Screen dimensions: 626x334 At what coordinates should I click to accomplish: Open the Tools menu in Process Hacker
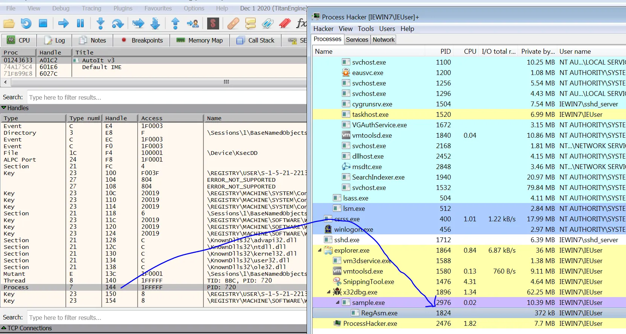pos(365,29)
